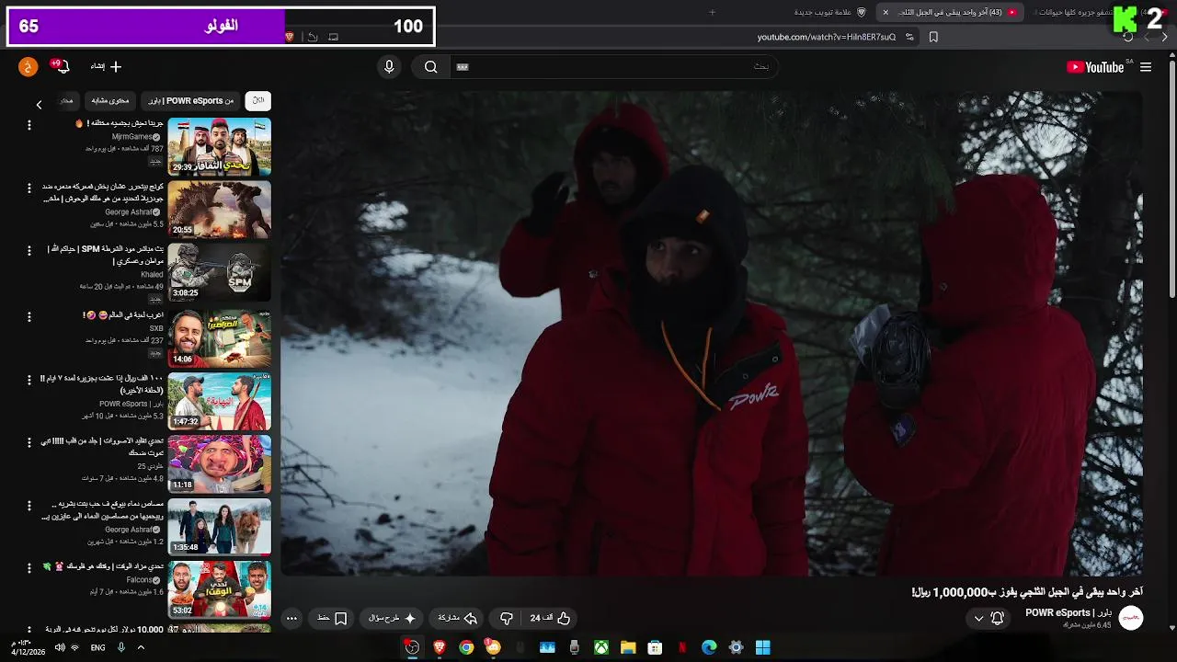1177x662 pixels.
Task: Open the YouTube hamburger guide menu
Action: [1146, 67]
